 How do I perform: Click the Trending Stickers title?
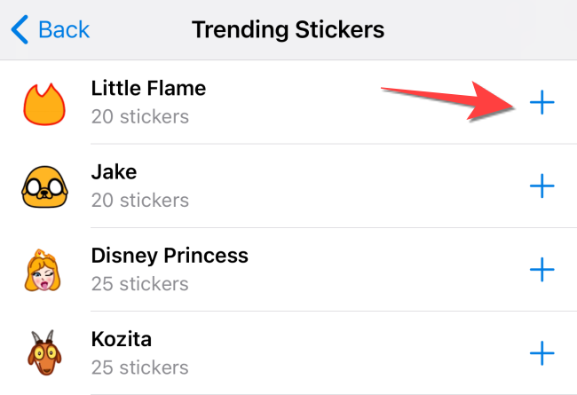click(x=288, y=29)
